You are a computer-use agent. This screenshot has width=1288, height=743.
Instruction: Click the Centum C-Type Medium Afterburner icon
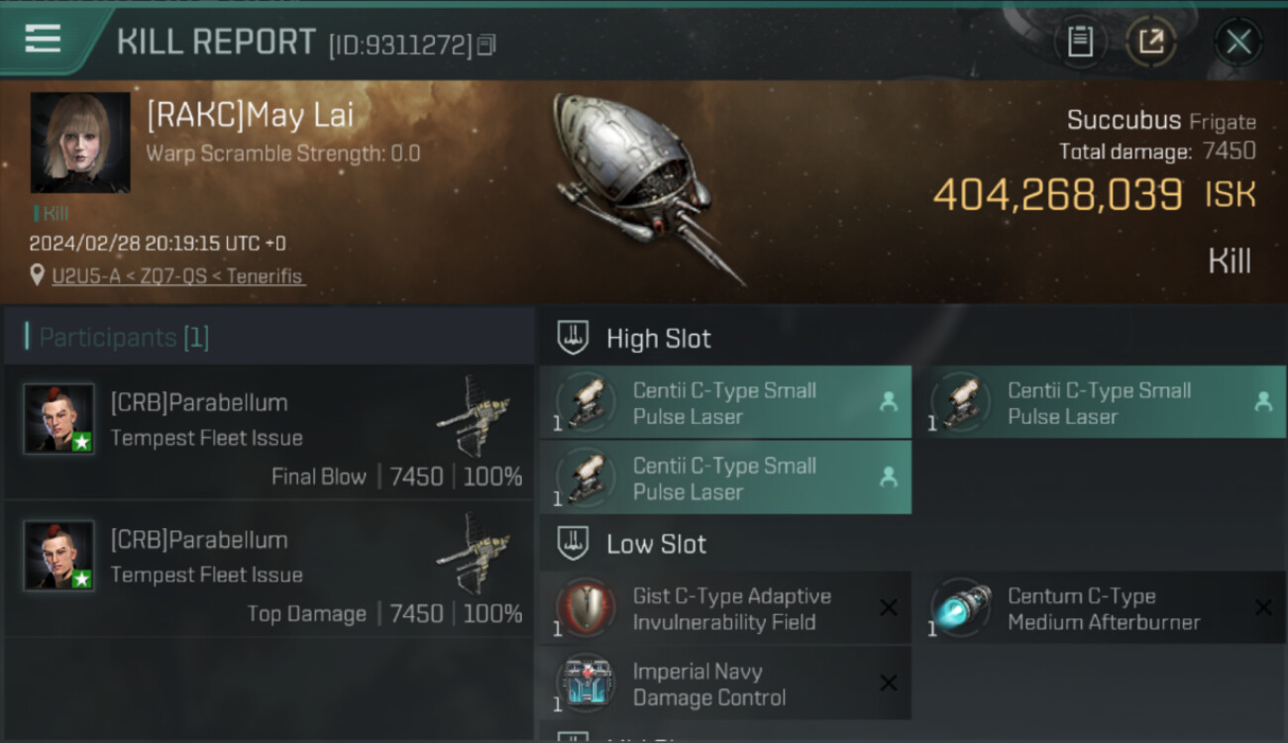pos(961,607)
